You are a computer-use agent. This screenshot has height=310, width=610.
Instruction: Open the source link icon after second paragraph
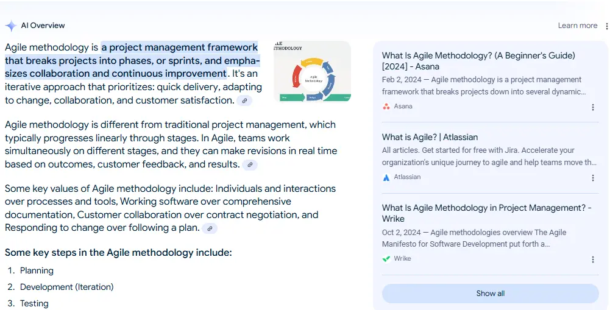(249, 164)
